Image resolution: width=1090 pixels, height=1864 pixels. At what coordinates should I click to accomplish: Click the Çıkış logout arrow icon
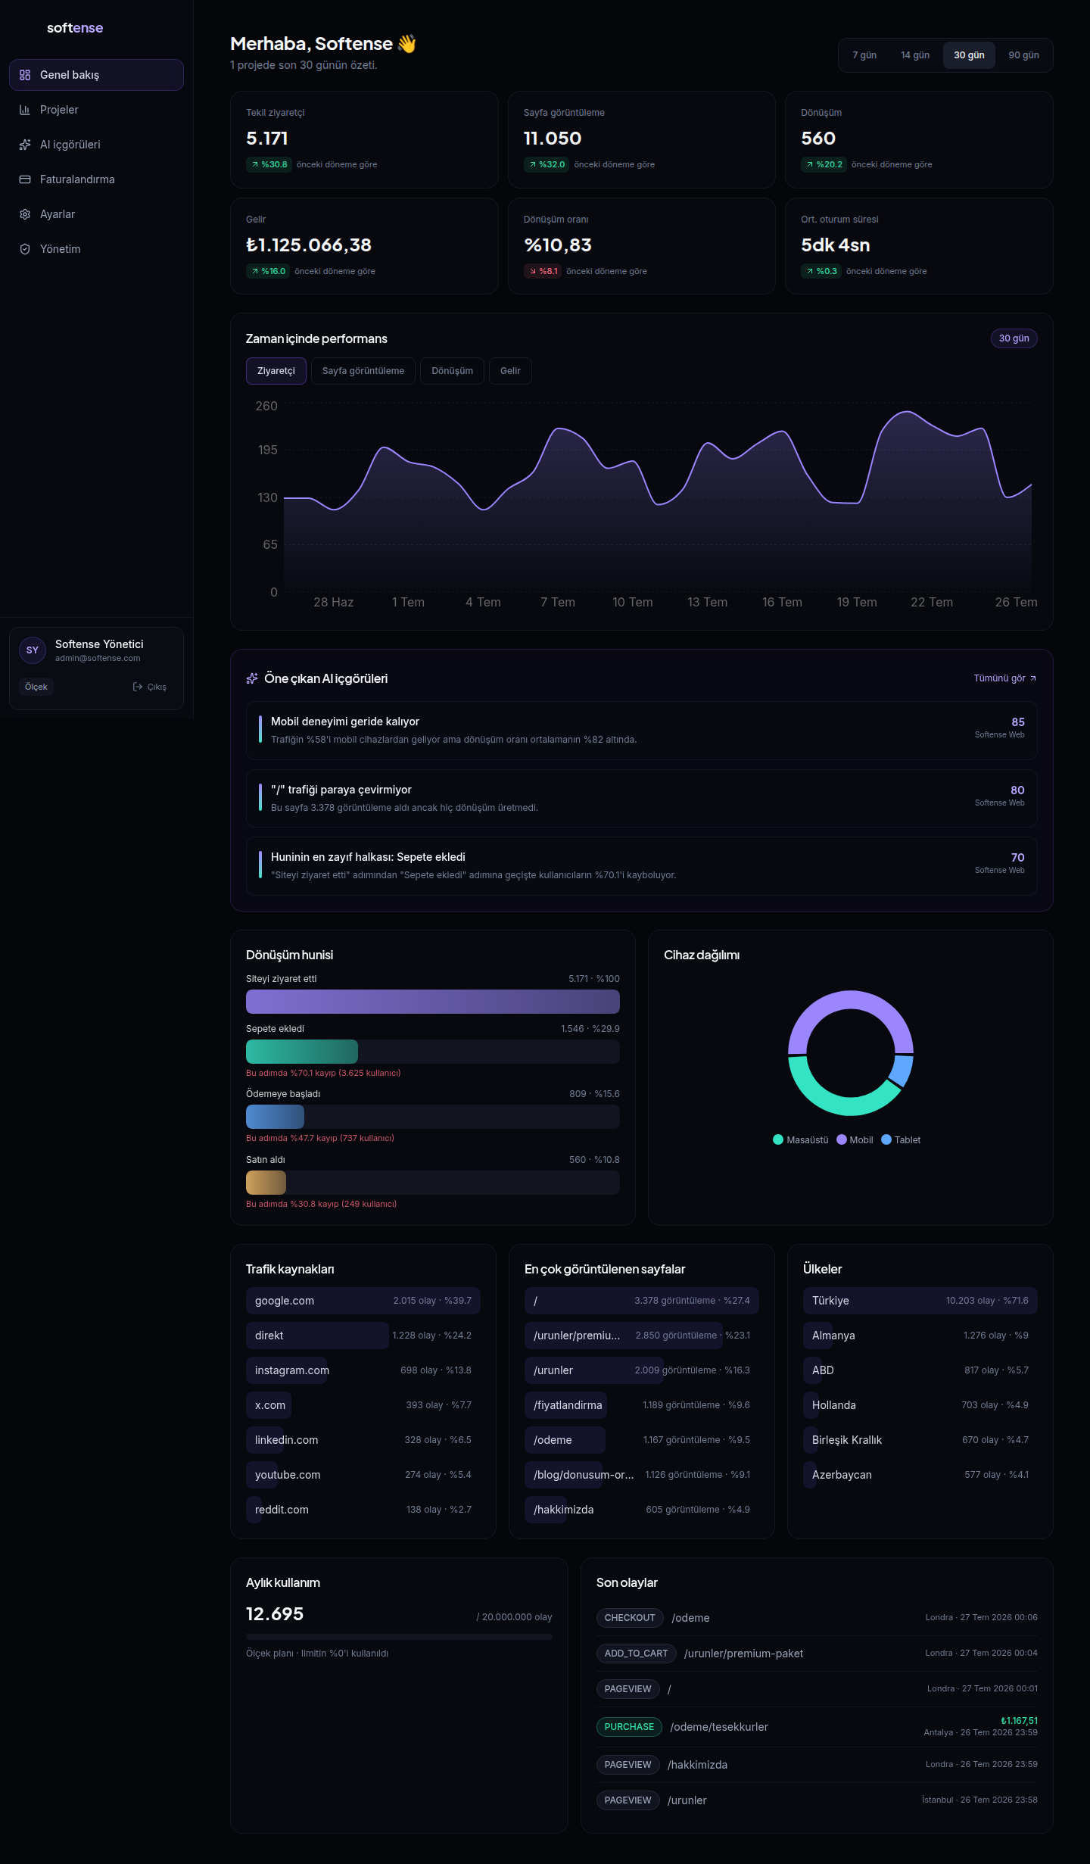pos(138,687)
